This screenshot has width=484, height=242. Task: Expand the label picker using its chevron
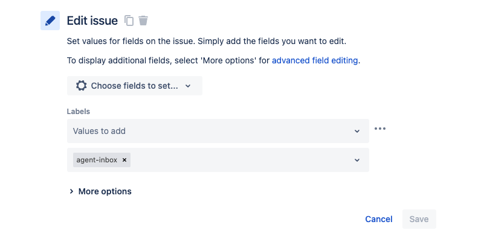pos(357,161)
